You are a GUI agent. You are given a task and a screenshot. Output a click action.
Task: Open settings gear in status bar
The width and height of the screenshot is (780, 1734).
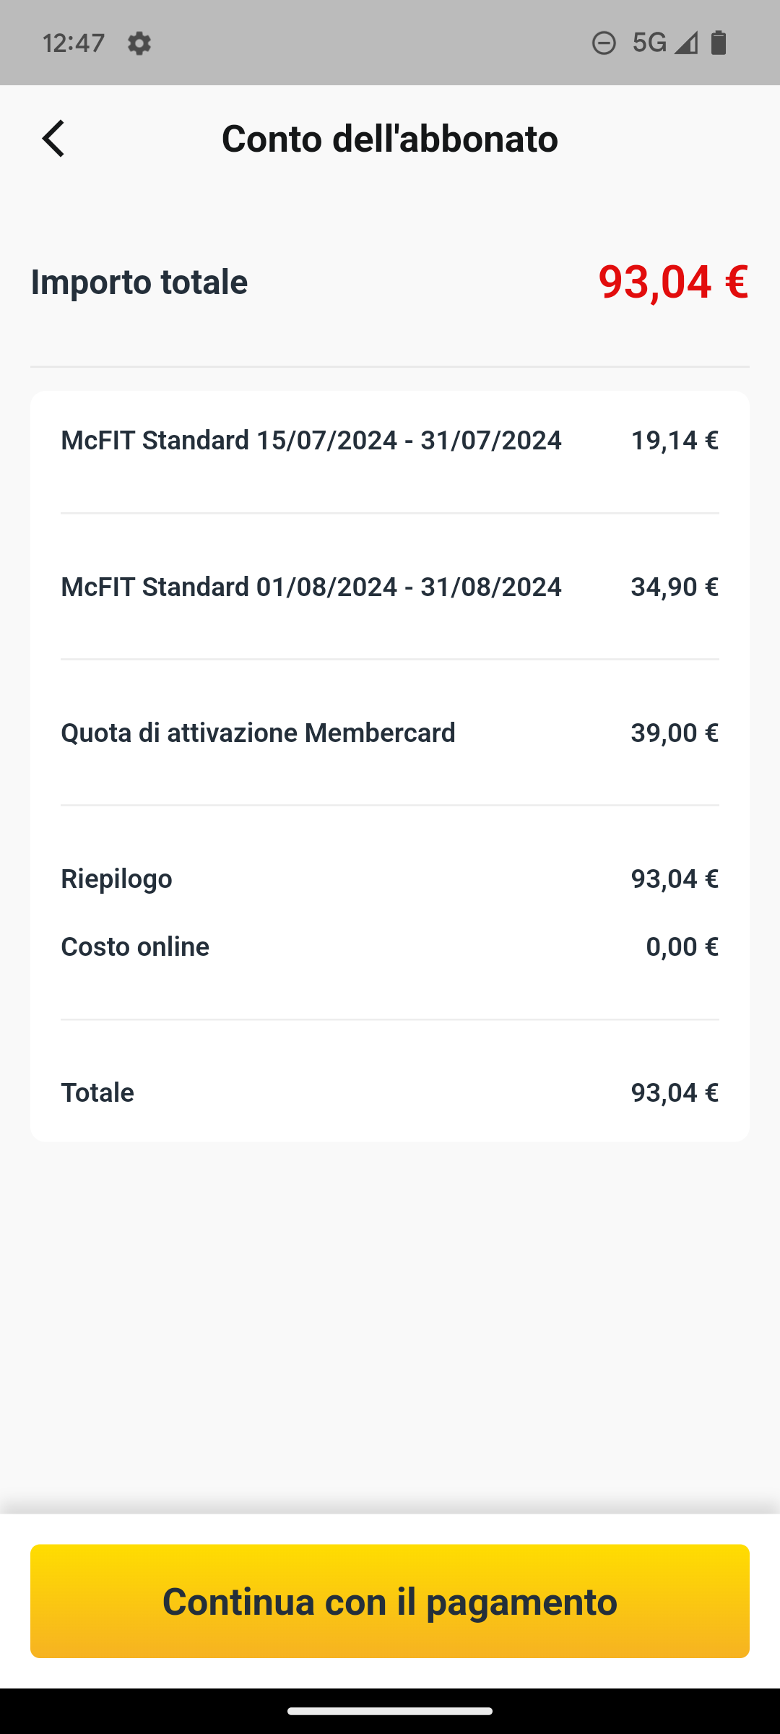pyautogui.click(x=139, y=43)
